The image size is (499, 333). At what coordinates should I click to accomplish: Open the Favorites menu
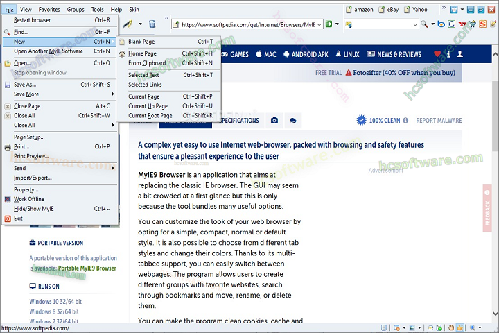click(x=49, y=10)
